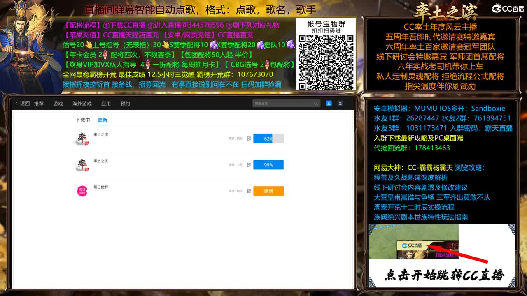This screenshot has height=296, width=527.
Task: Click the 每日优鲜 app icon
Action: click(82, 191)
